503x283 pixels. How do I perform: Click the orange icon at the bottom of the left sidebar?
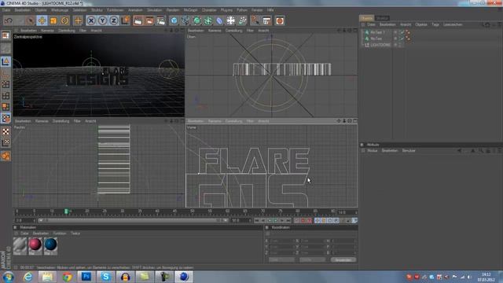6,156
